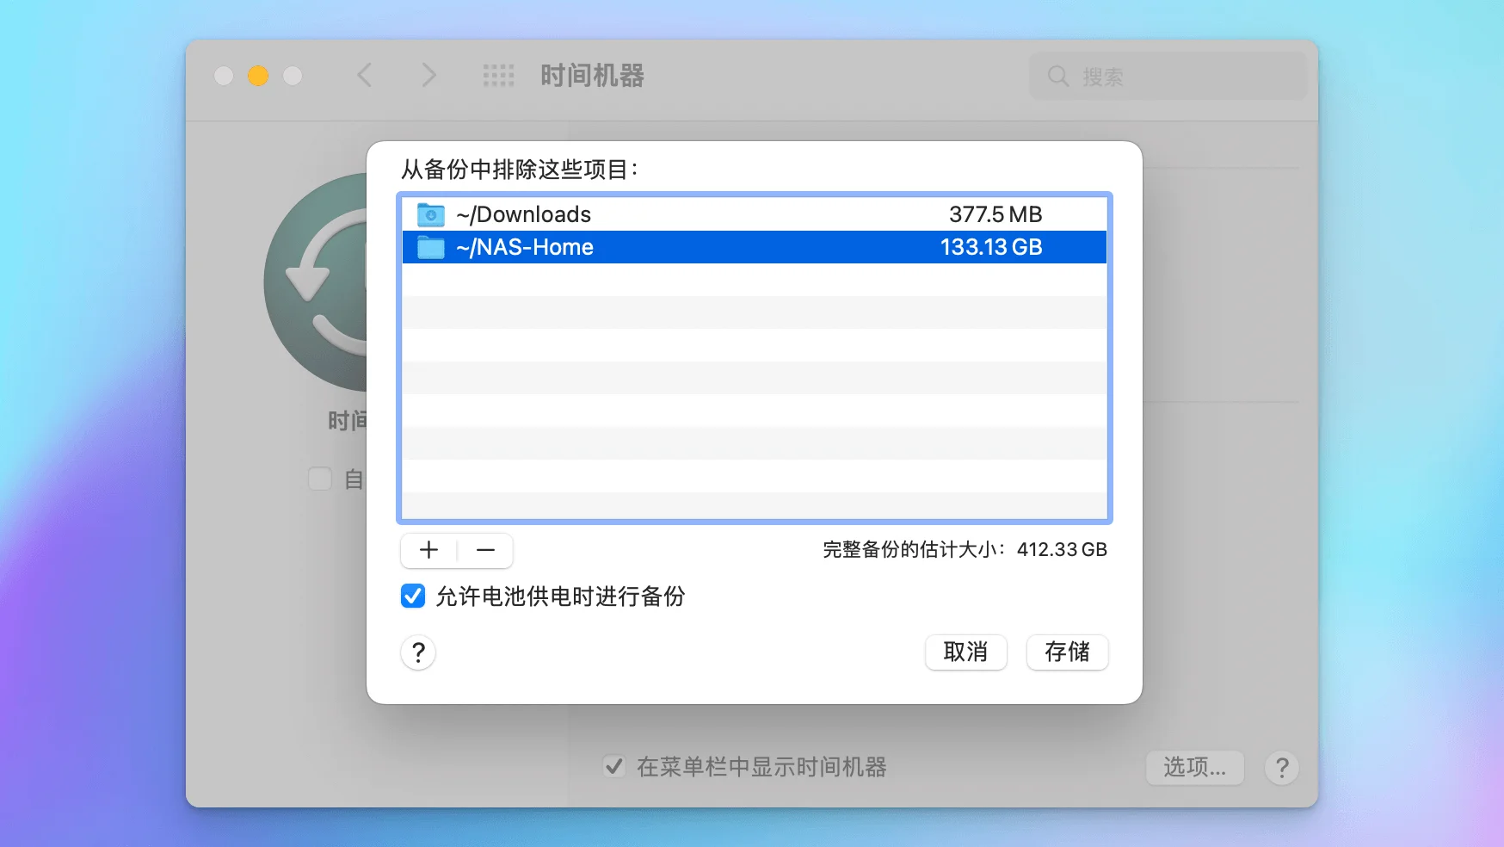The image size is (1504, 847).
Task: Click the Downloads folder icon in exclusion list
Action: (430, 214)
